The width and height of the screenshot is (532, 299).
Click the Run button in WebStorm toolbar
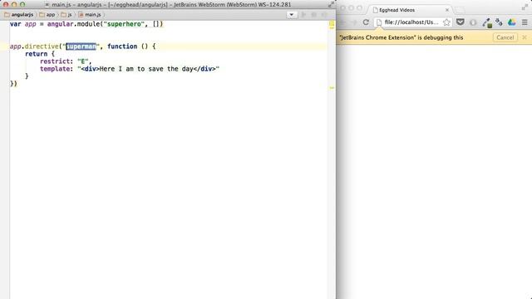point(303,15)
